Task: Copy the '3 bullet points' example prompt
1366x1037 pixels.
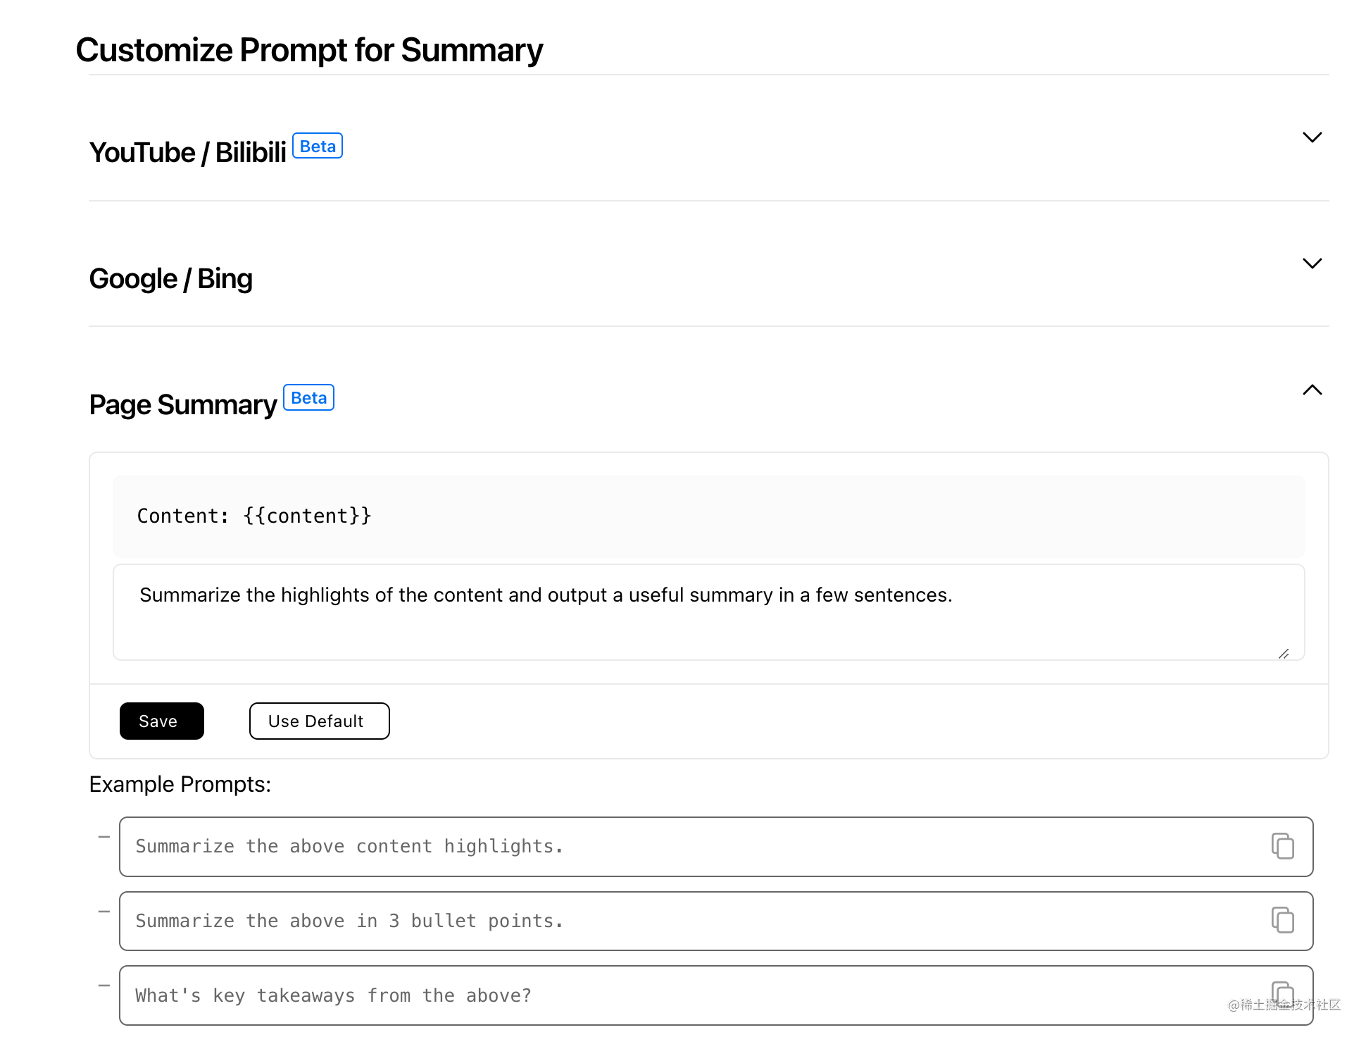Action: [x=1282, y=920]
